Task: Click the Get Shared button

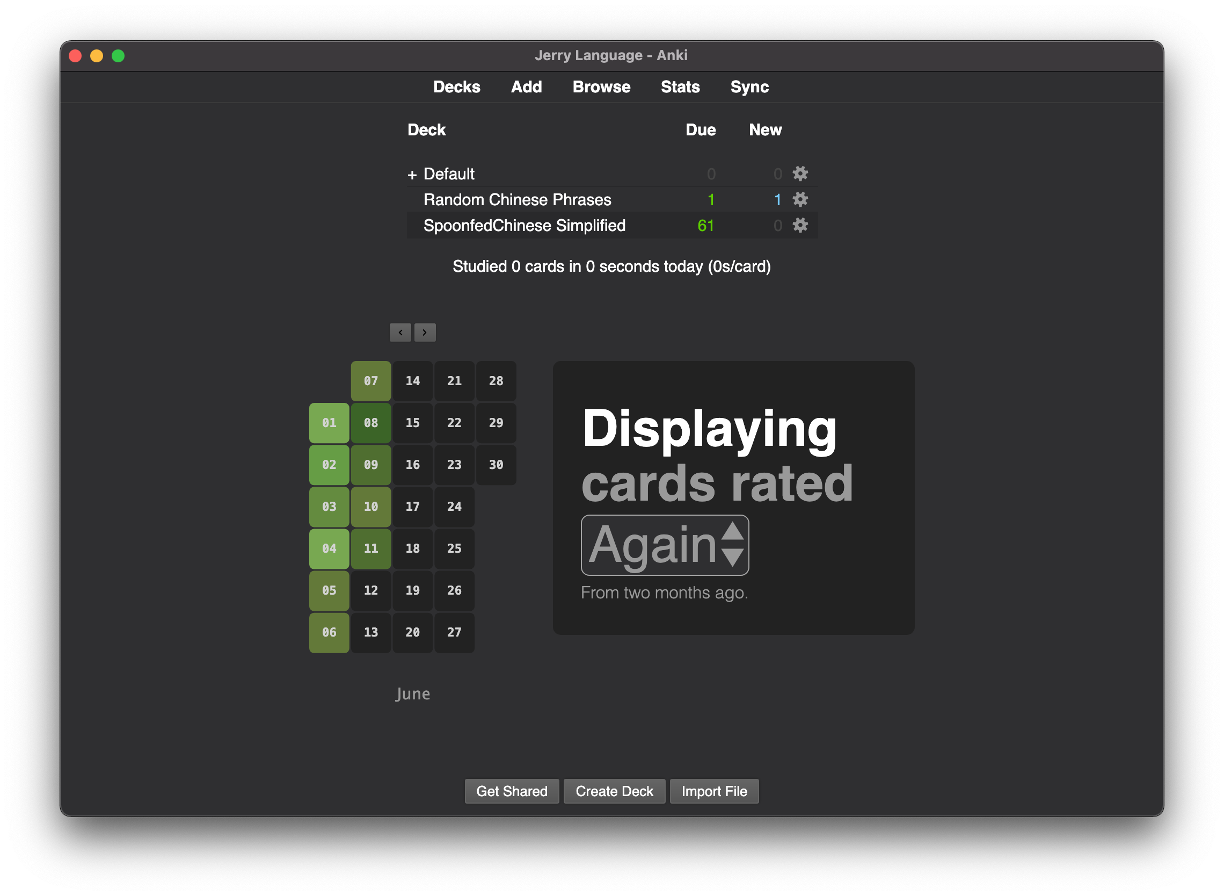Action: 511,791
